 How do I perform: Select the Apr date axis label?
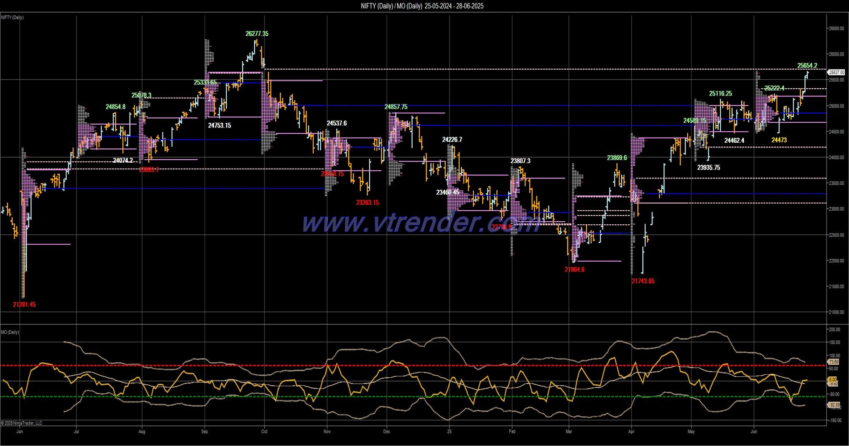(631, 432)
